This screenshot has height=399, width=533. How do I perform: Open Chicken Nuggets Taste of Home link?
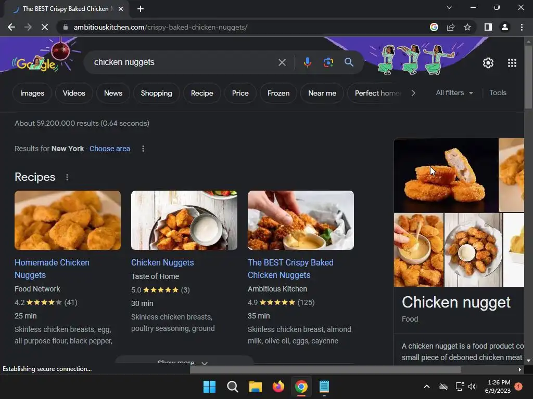tap(162, 262)
